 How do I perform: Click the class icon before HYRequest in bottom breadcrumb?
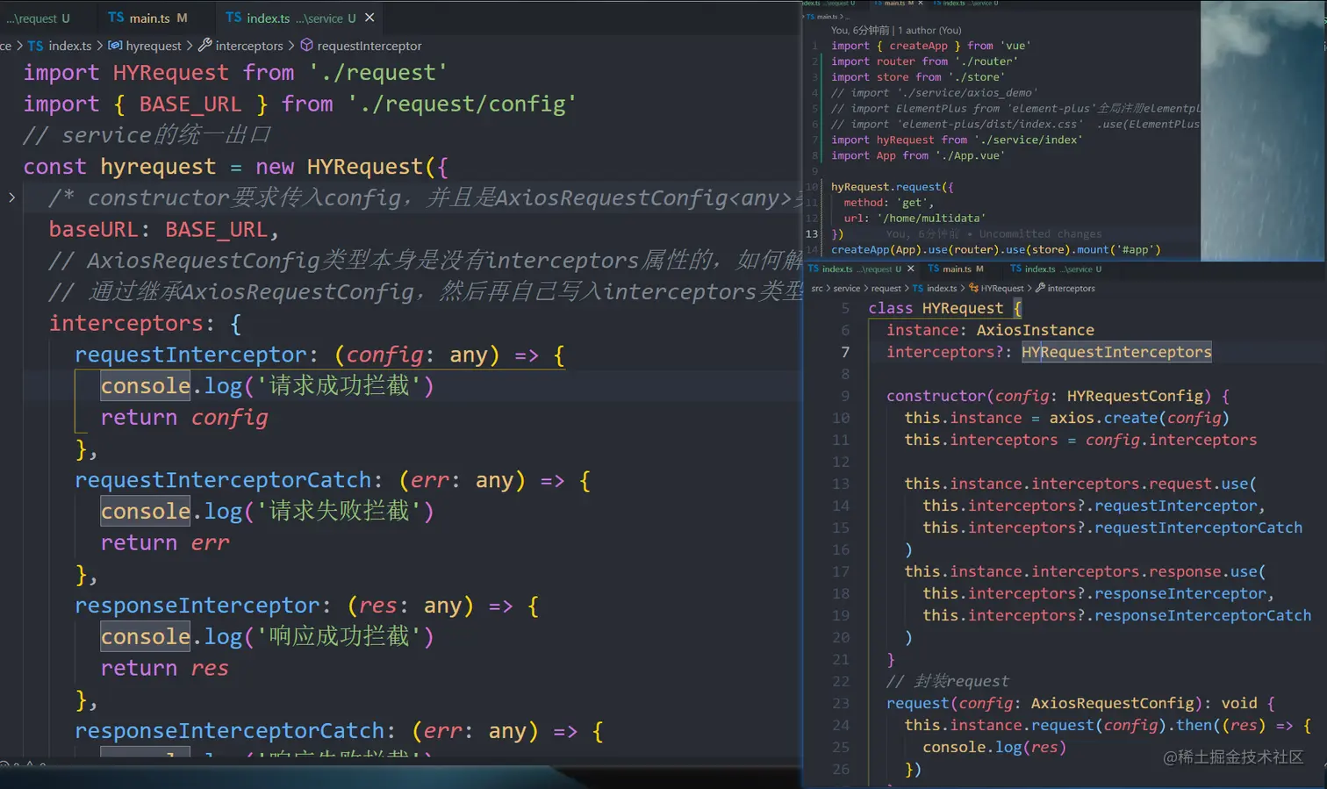click(973, 289)
